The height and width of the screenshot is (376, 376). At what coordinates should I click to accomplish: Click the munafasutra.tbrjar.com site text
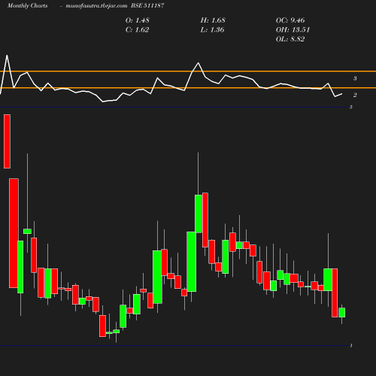click(96, 5)
